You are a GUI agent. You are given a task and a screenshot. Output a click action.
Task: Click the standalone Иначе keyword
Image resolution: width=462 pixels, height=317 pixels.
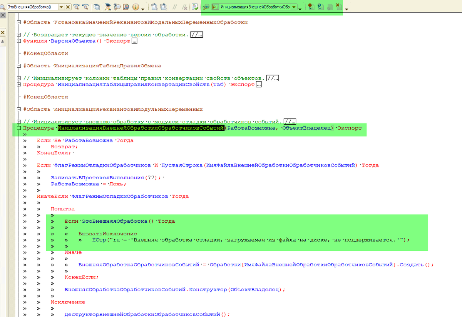(73, 252)
